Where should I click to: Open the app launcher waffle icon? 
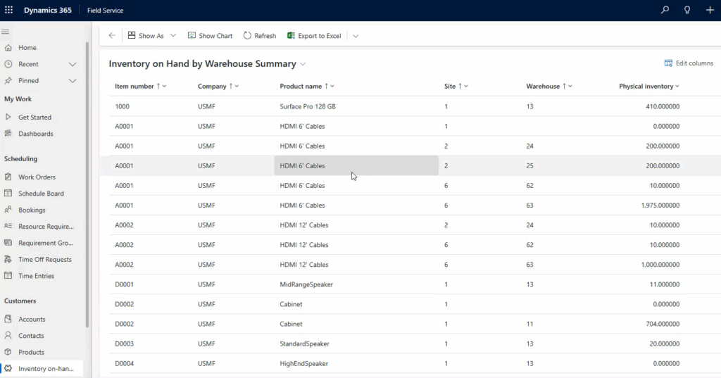pos(8,10)
